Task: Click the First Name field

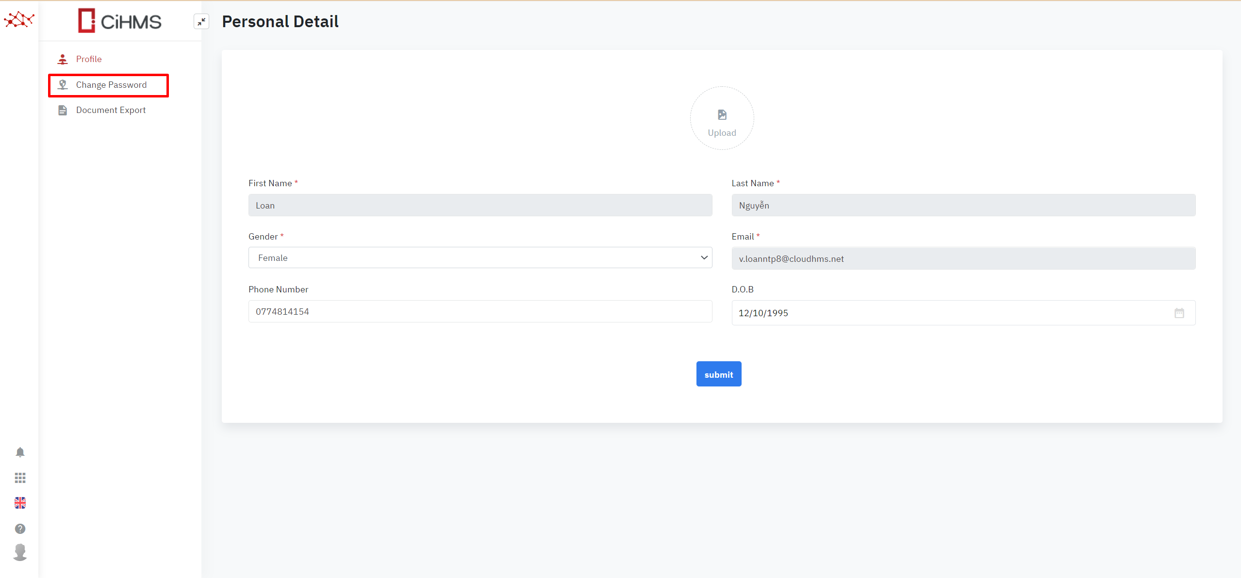Action: (480, 205)
